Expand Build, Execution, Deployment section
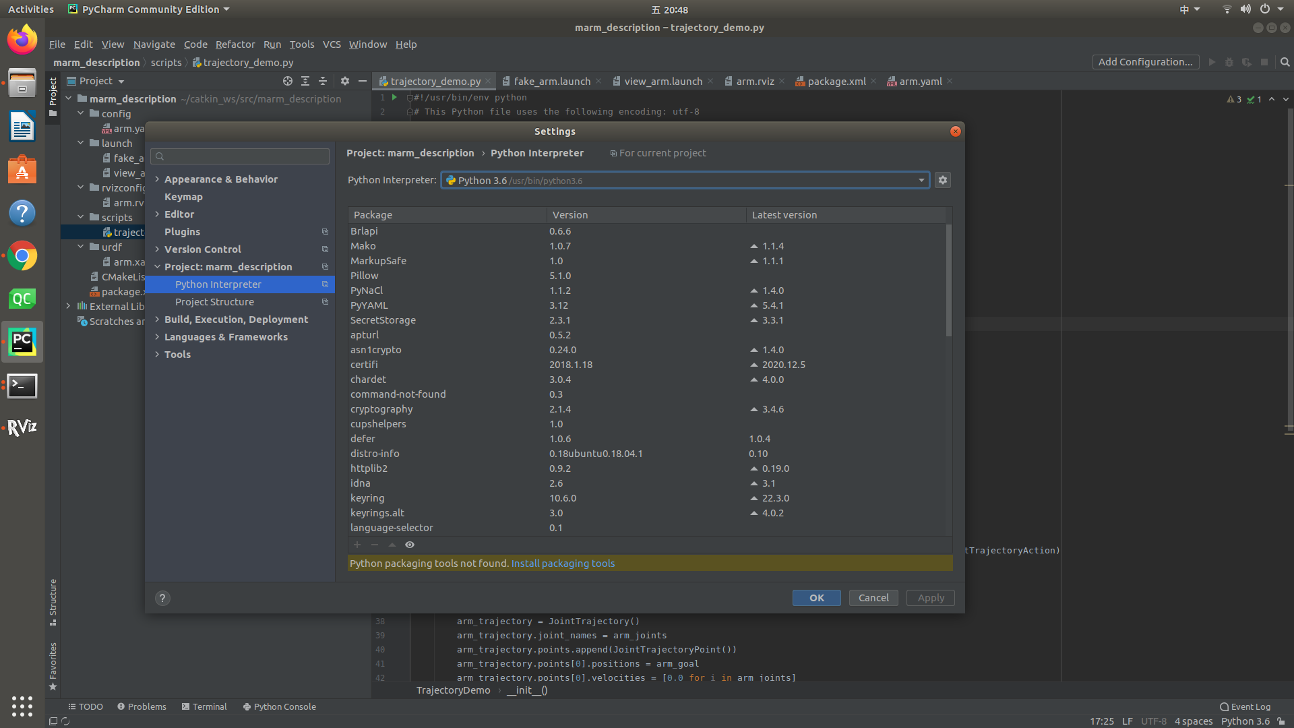 coord(157,320)
